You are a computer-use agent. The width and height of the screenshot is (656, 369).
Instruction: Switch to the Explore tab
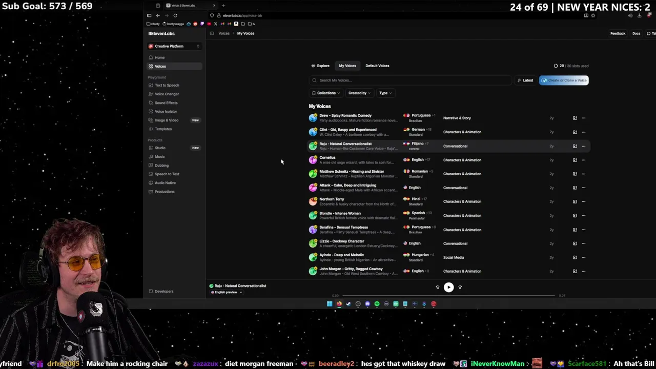pyautogui.click(x=320, y=66)
